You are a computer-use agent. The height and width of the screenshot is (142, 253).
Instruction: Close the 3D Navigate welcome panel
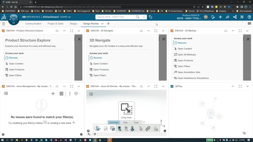tap(164, 39)
